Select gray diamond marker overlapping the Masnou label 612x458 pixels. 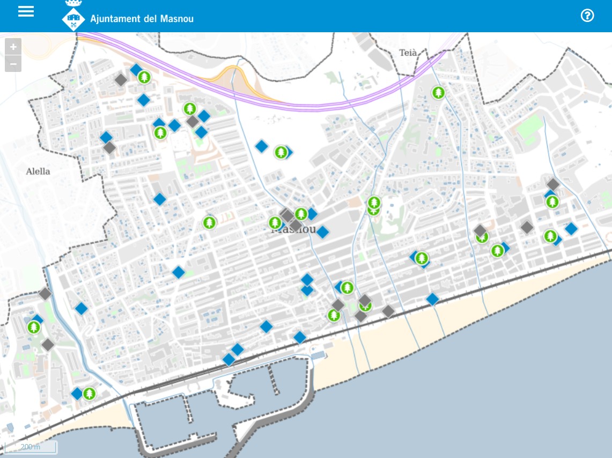(x=295, y=225)
